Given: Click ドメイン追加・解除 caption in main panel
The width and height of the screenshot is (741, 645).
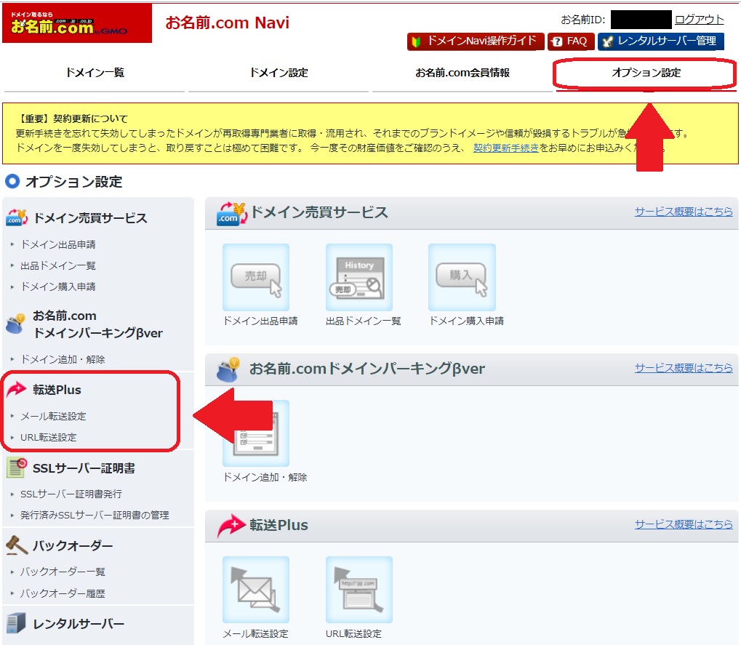Looking at the screenshot, I should coord(265,477).
